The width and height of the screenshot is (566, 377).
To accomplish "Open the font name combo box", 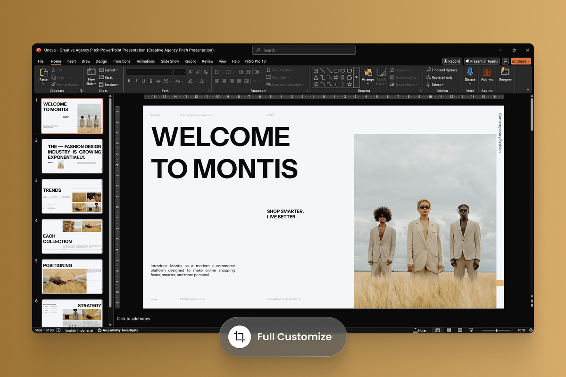I will click(150, 72).
